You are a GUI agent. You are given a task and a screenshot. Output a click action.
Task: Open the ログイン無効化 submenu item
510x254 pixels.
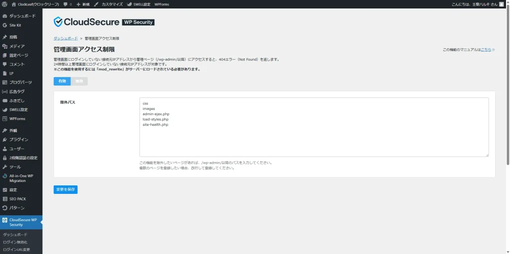click(15, 242)
